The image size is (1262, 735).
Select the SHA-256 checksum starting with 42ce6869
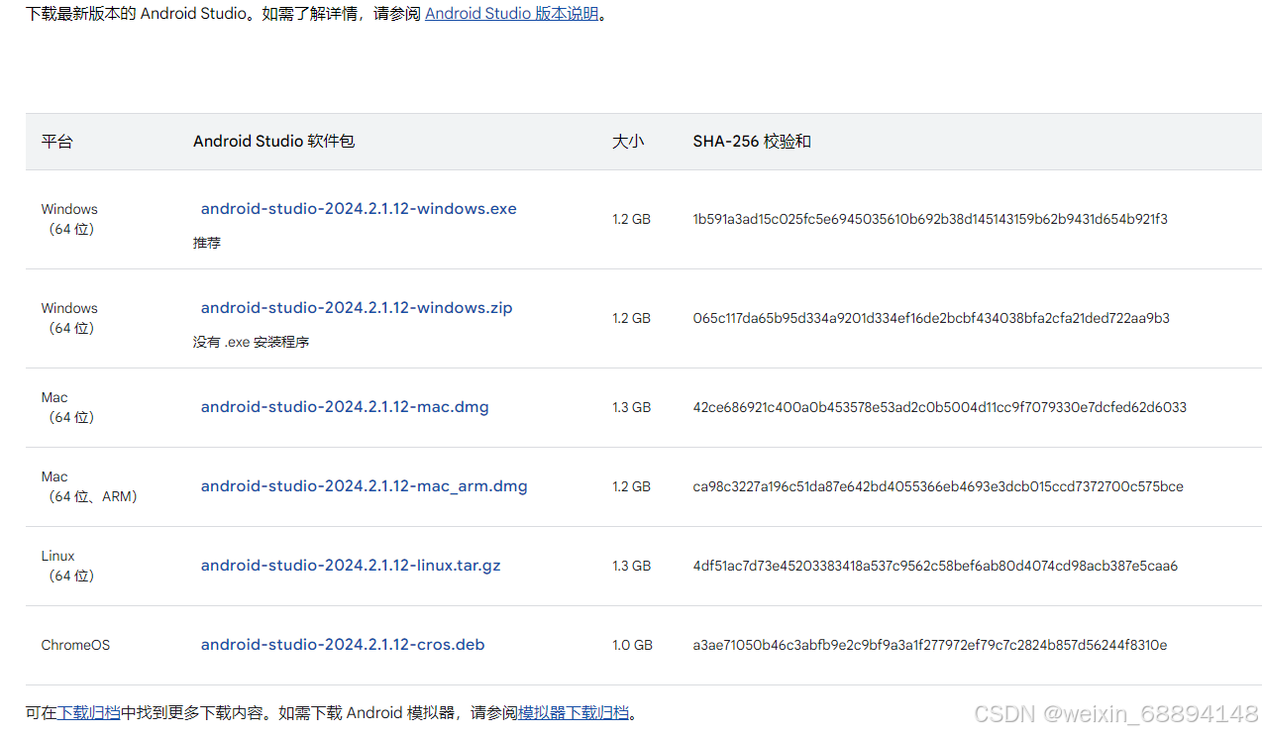[940, 407]
